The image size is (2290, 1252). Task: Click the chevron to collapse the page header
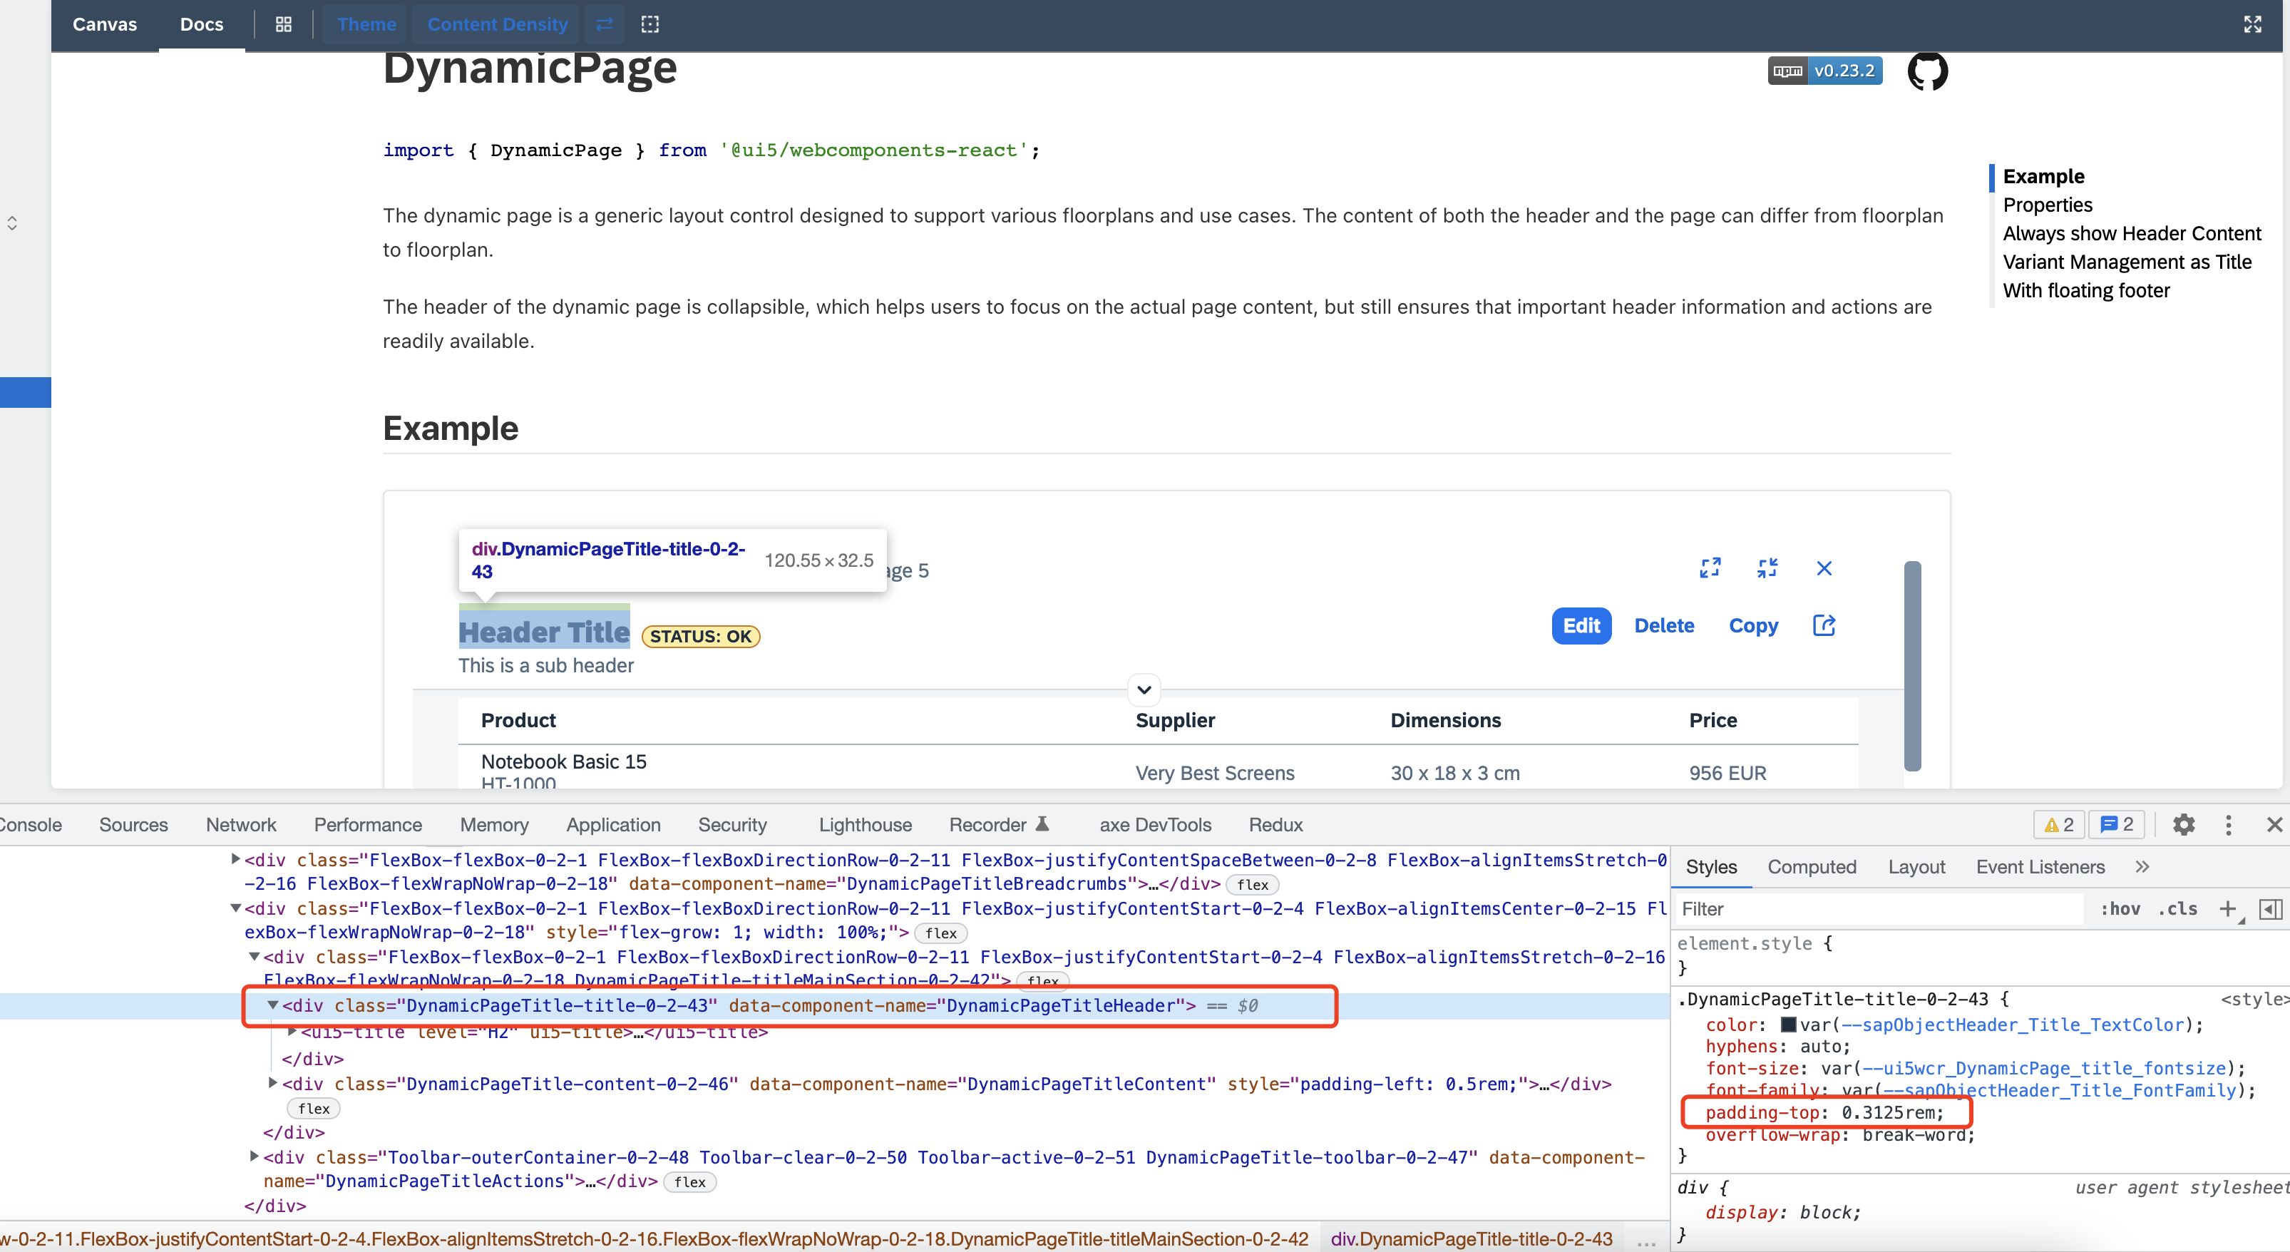[1144, 690]
